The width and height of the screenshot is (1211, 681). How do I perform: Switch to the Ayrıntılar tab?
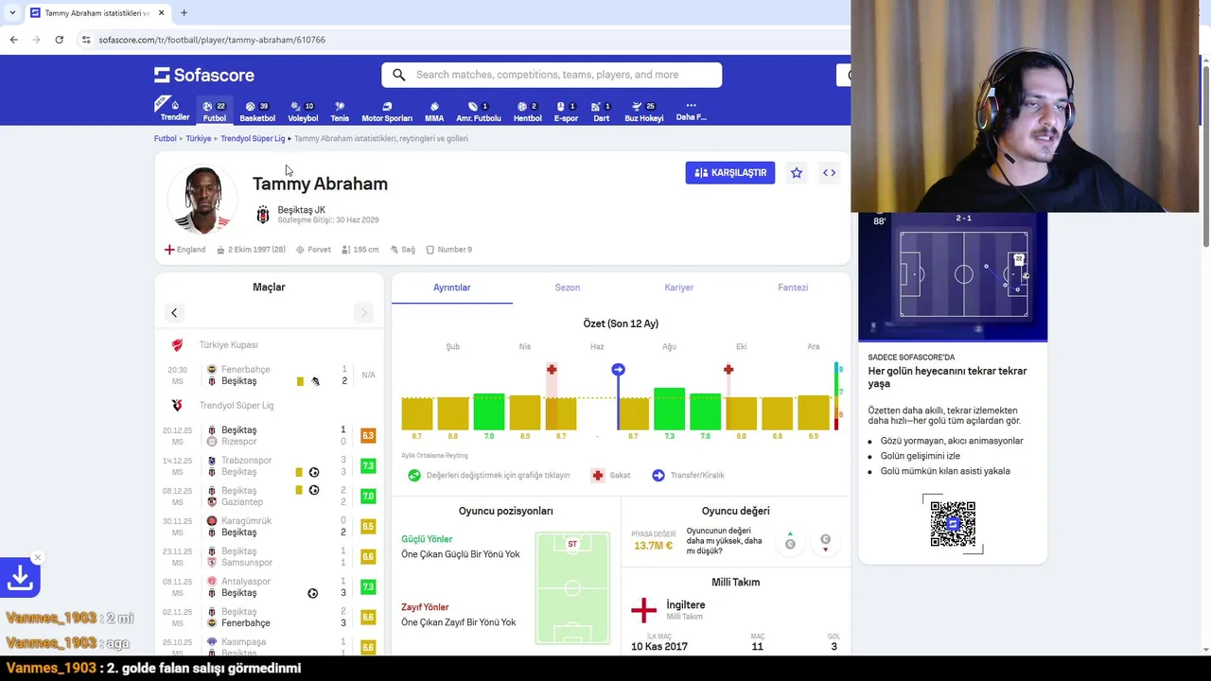click(x=452, y=288)
